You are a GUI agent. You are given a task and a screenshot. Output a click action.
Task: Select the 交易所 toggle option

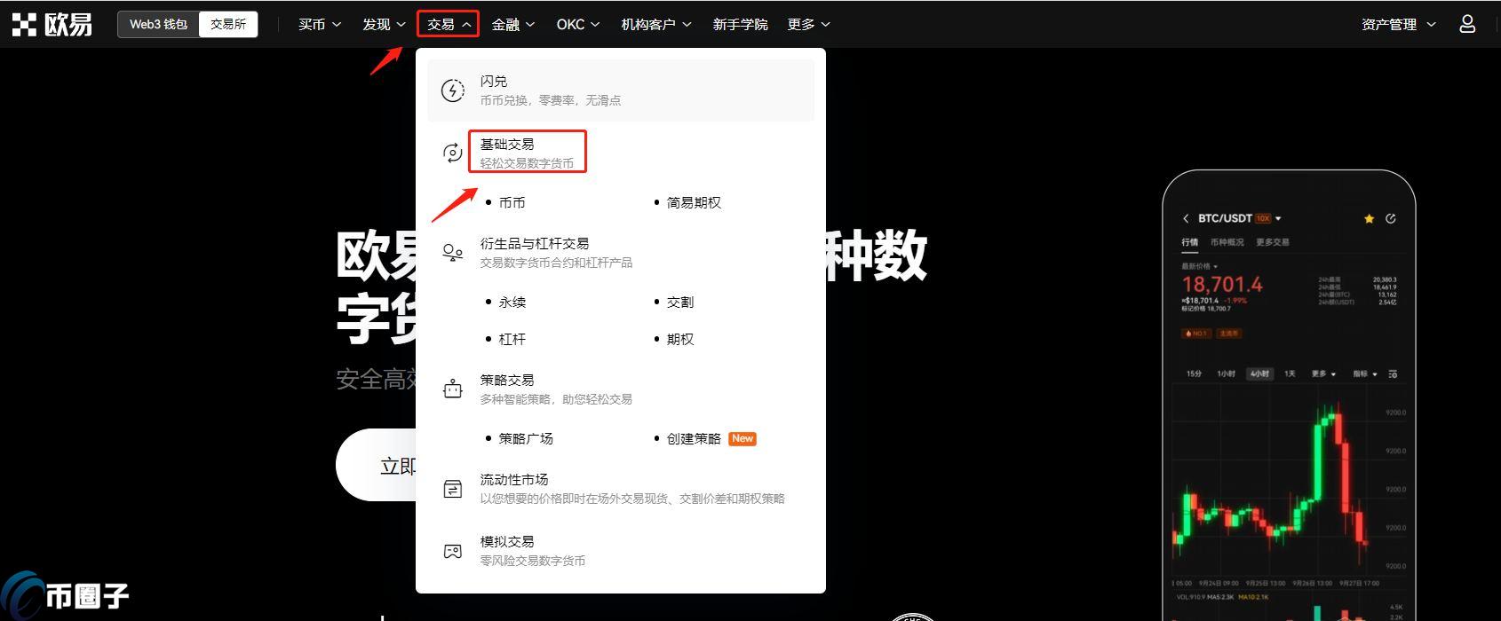click(x=228, y=25)
